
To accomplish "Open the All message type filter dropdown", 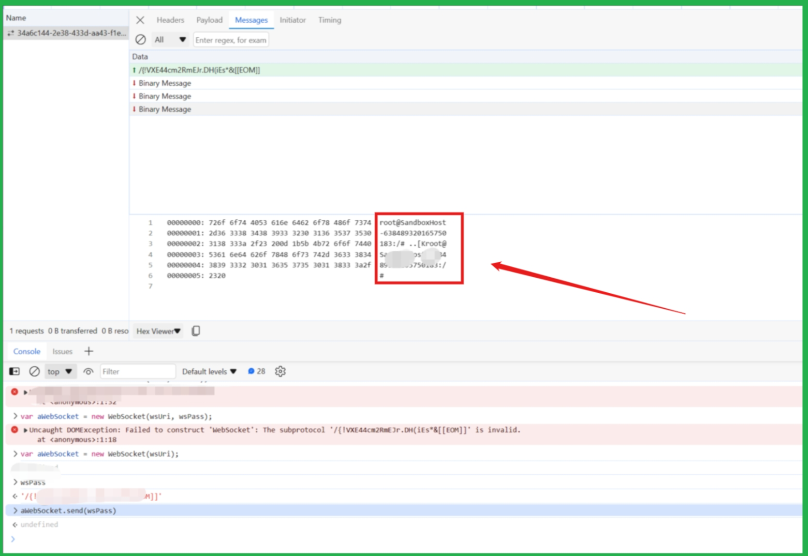I will coord(170,39).
